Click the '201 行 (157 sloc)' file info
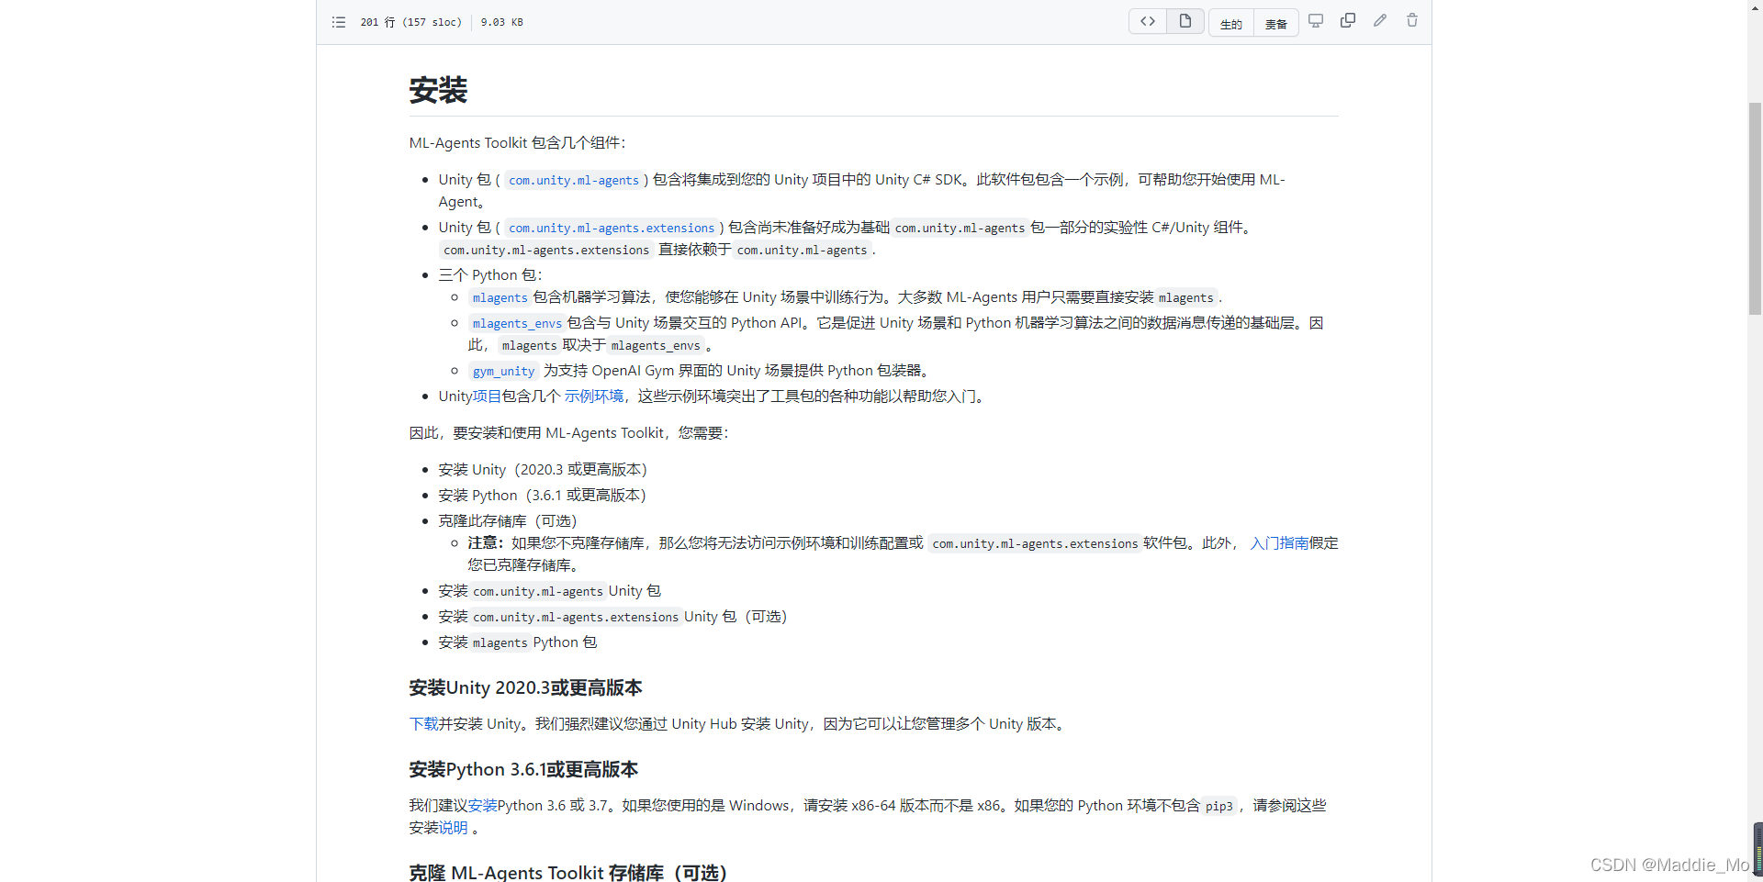The width and height of the screenshot is (1763, 882). pos(410,22)
